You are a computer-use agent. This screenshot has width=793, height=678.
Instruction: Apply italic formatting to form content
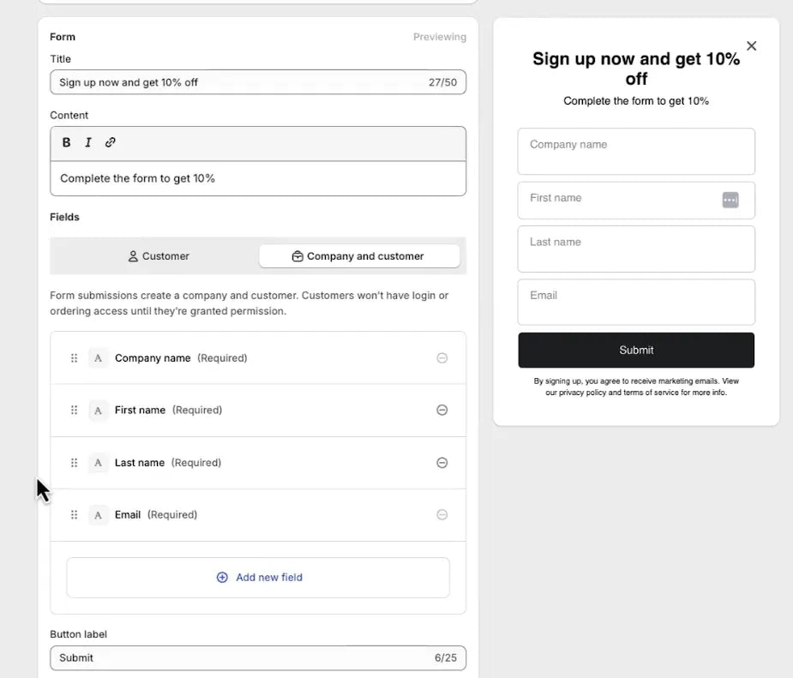(87, 142)
